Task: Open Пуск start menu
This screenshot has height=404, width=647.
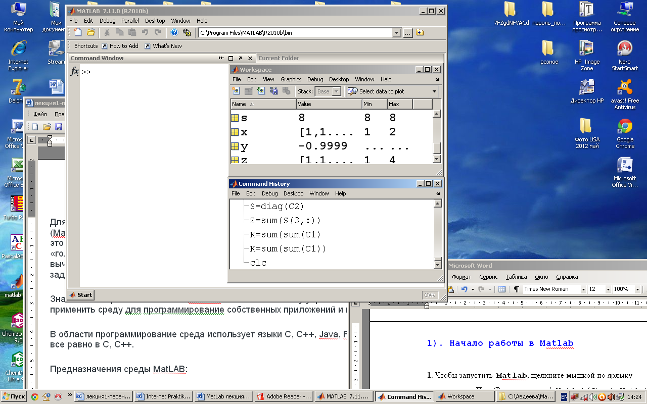Action: [x=14, y=396]
